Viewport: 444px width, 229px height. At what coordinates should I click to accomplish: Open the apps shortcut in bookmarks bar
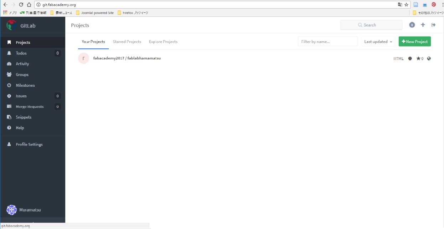[x=10, y=13]
